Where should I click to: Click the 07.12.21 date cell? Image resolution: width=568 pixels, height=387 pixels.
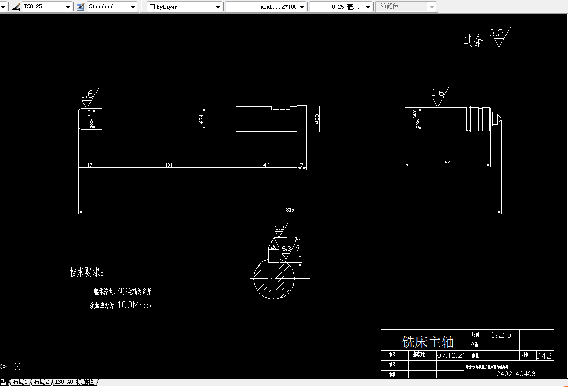pos(450,355)
